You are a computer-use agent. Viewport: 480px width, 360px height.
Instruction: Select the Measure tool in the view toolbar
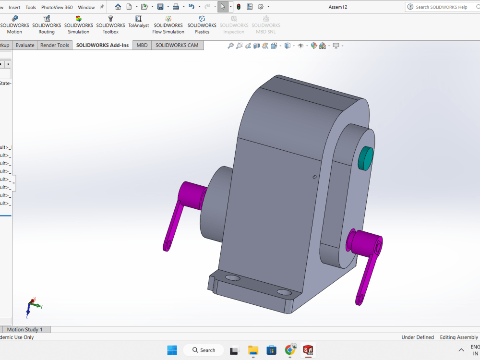pos(265,45)
